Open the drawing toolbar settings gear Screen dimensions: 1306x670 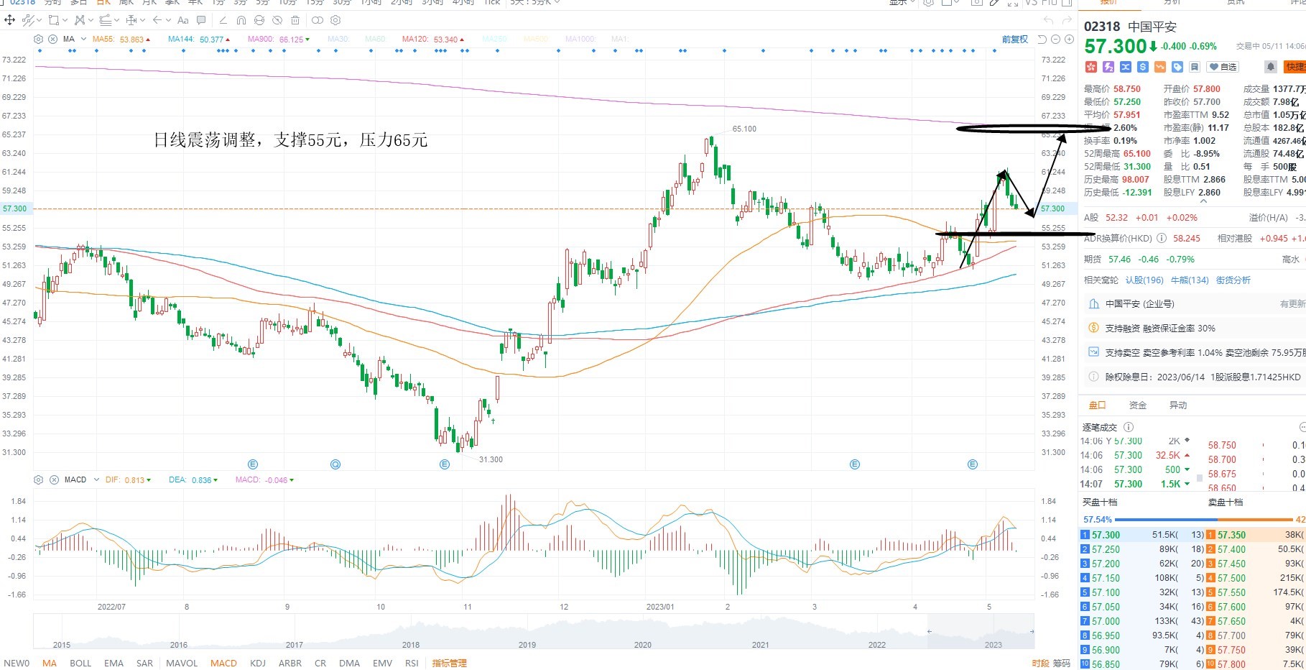pyautogui.click(x=335, y=20)
